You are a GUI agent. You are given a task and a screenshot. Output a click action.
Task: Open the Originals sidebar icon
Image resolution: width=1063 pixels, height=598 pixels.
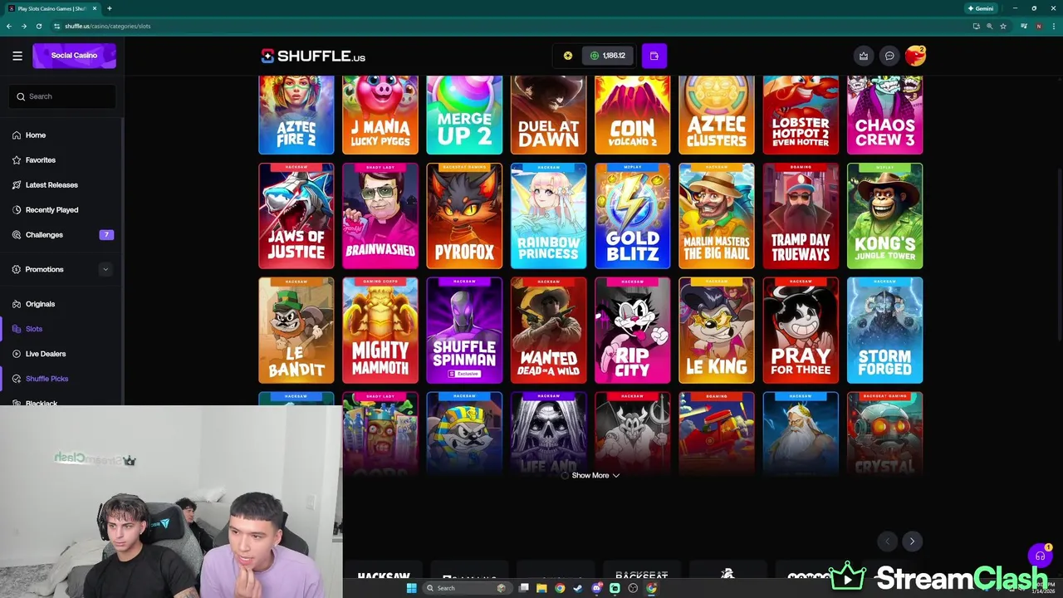17,304
